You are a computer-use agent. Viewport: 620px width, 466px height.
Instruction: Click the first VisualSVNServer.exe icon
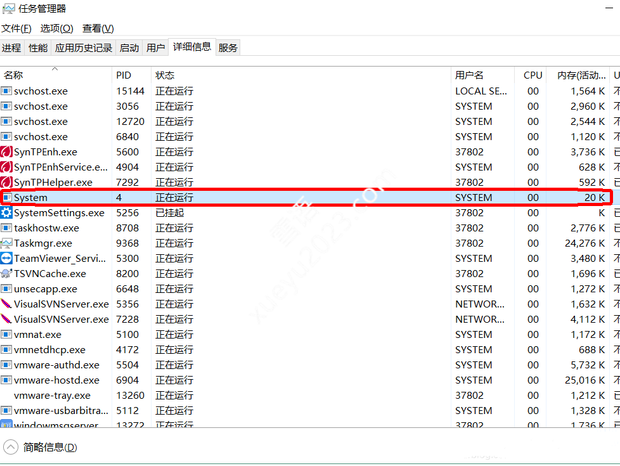click(6, 304)
